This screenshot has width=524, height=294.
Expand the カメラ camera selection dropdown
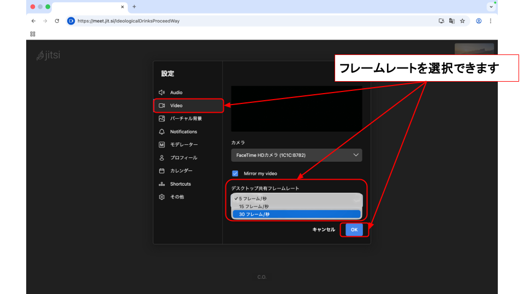[x=296, y=155]
